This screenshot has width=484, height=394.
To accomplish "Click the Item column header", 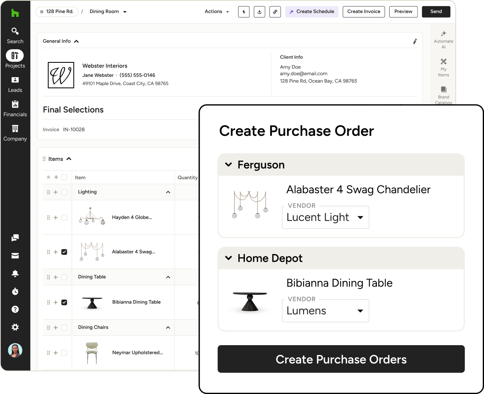I will click(x=80, y=178).
